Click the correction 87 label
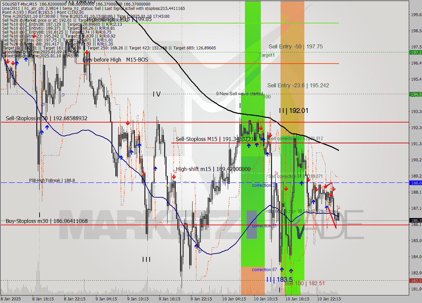 [264, 269]
